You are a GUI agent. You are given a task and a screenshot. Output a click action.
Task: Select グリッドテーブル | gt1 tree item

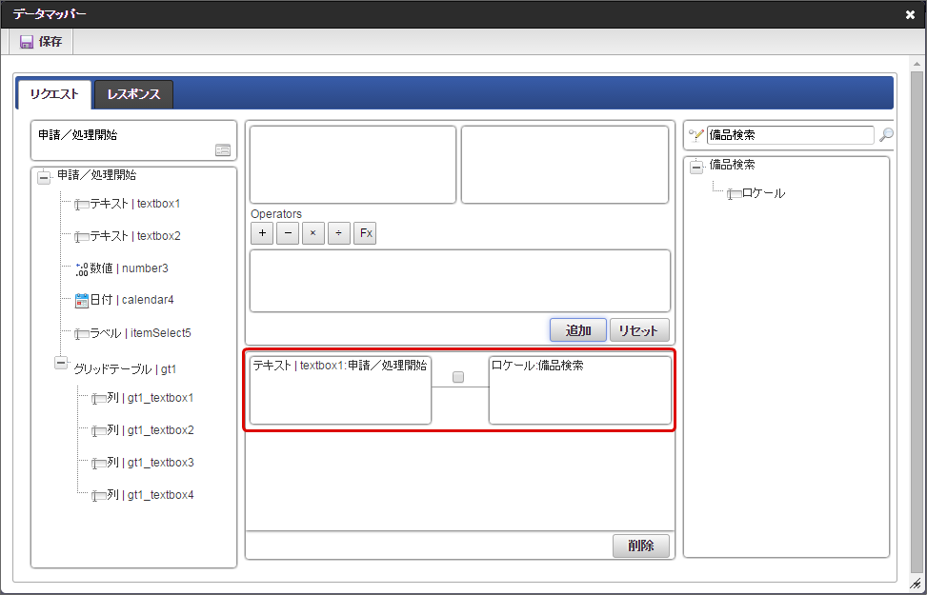[125, 369]
